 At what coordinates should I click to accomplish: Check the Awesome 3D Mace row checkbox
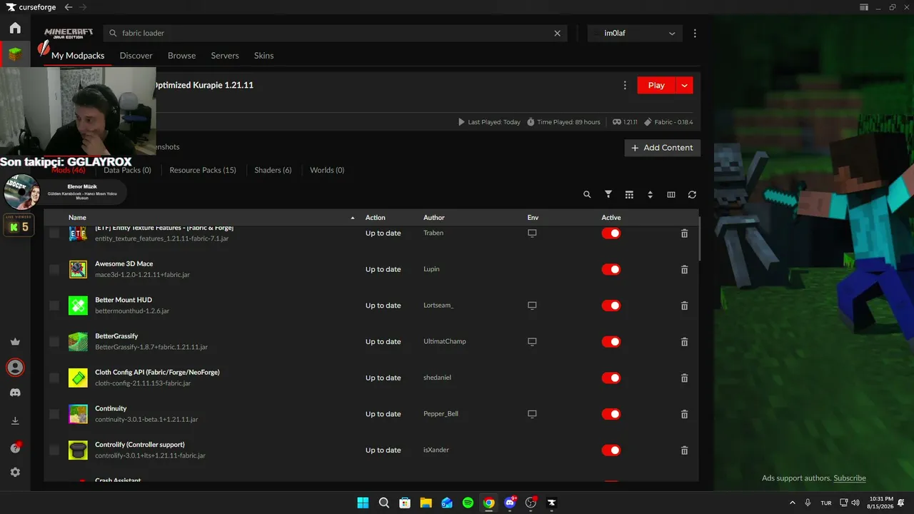tap(54, 269)
